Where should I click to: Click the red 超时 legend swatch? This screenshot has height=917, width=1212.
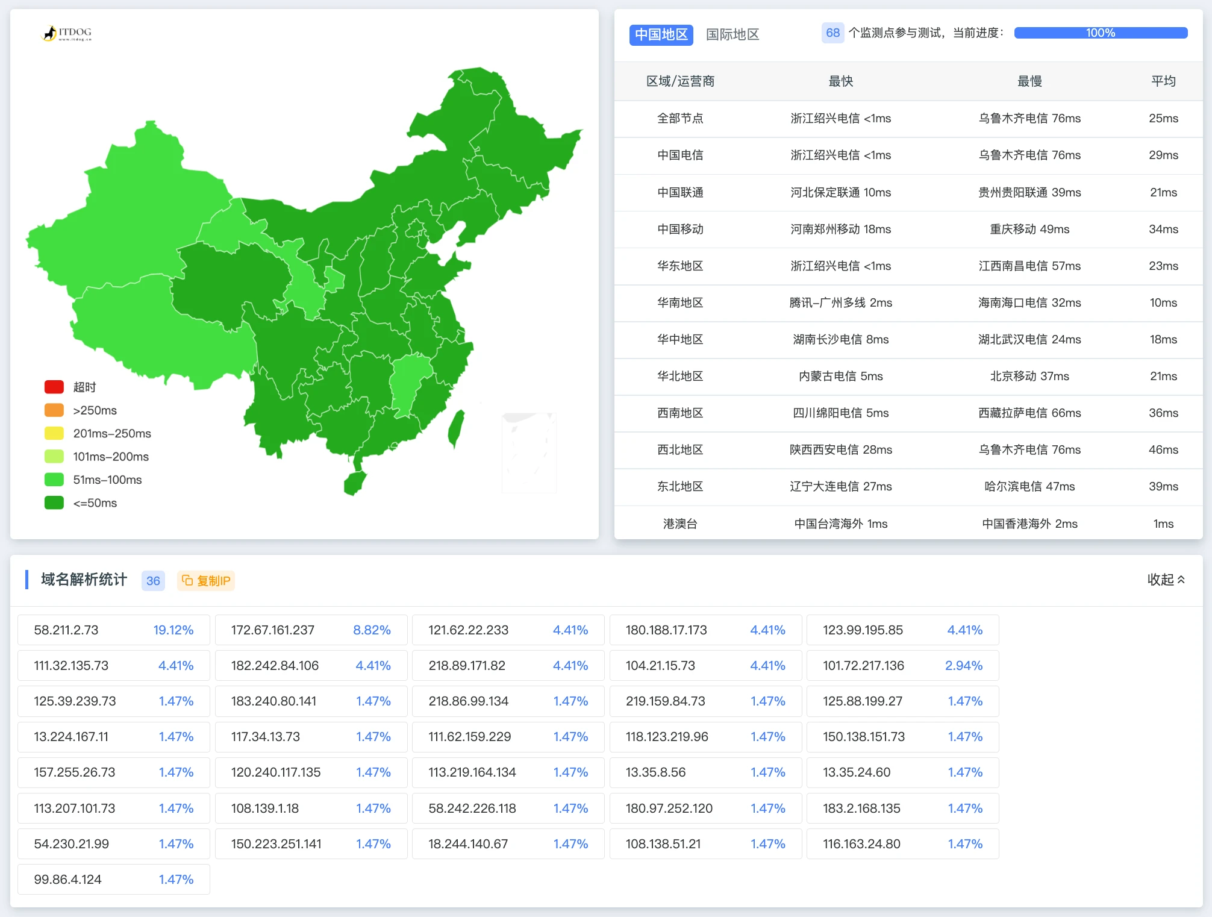pos(54,387)
